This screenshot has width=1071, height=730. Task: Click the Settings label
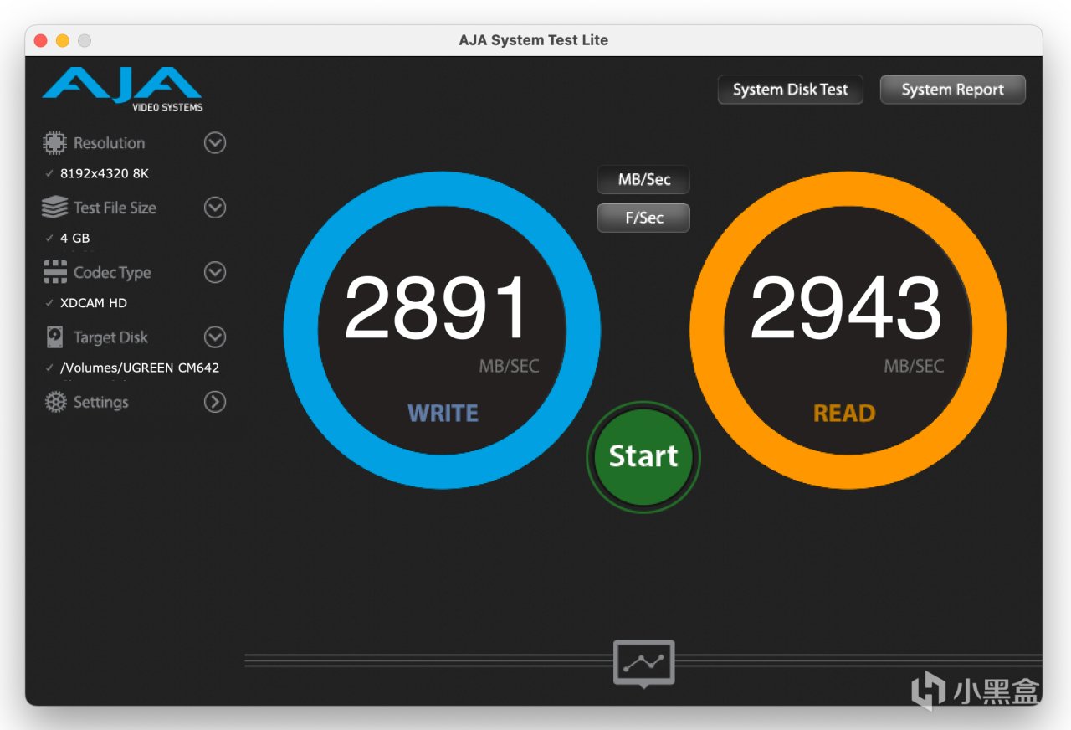100,403
